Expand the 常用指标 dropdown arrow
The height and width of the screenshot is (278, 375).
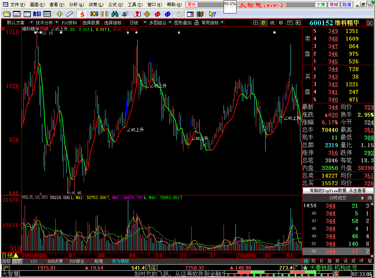click(222, 22)
